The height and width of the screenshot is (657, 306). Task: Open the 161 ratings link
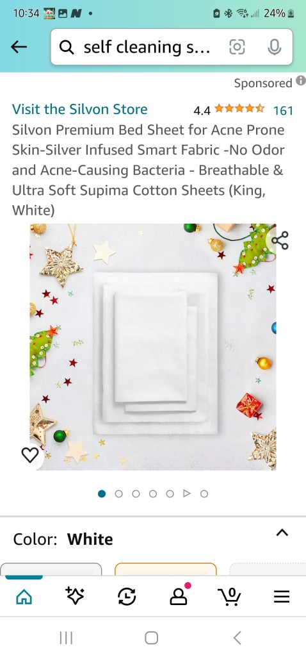point(283,111)
